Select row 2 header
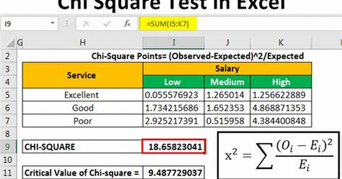This screenshot has width=342, height=179. tap(8, 56)
